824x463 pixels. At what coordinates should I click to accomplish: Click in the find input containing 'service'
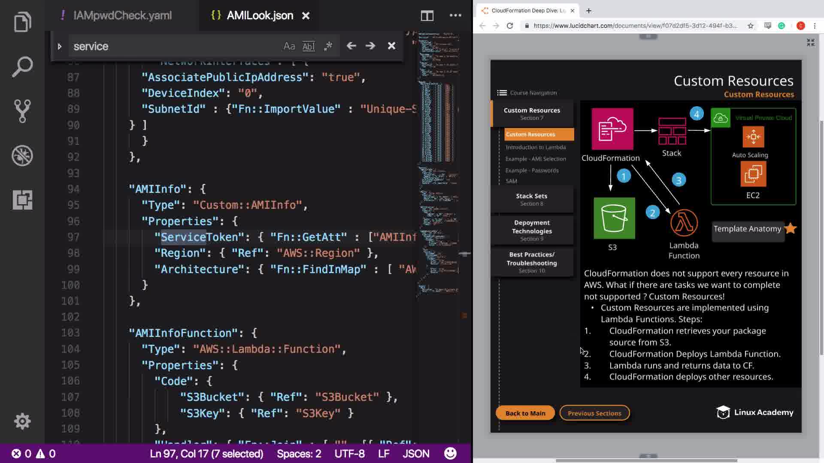tap(172, 46)
